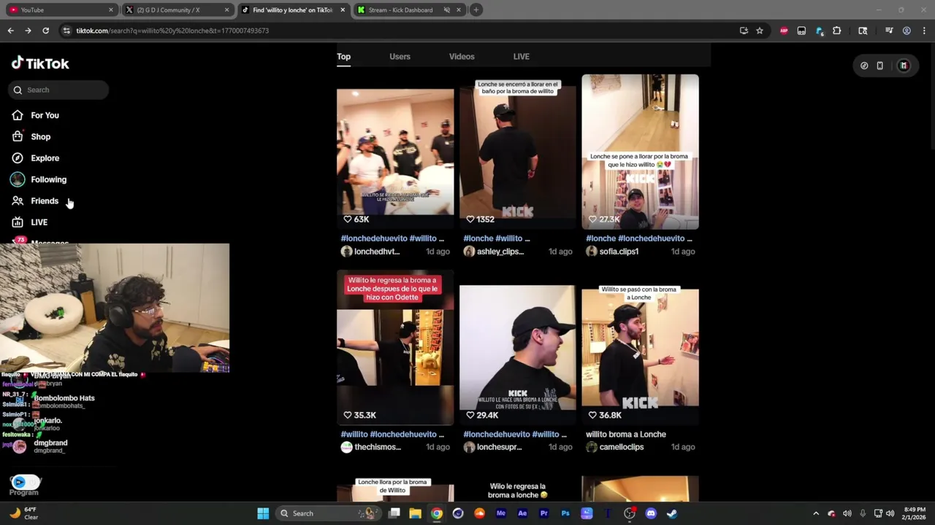
Task: Open the Chrome three-dot menu
Action: (x=924, y=31)
